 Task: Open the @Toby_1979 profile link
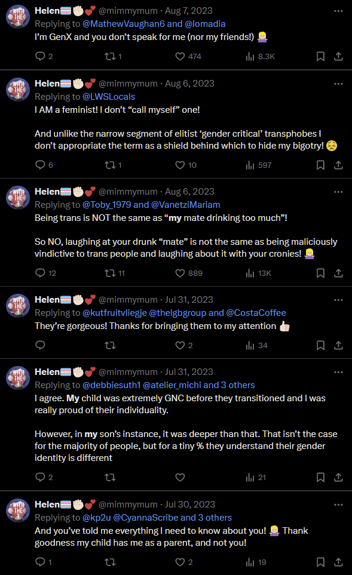click(x=107, y=205)
